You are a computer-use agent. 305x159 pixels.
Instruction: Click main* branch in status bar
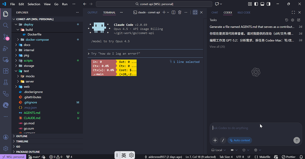click(34, 157)
